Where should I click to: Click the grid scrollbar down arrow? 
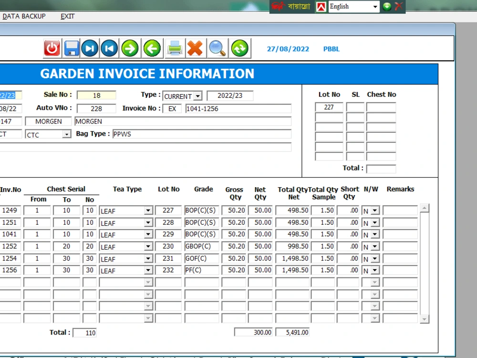pyautogui.click(x=425, y=319)
